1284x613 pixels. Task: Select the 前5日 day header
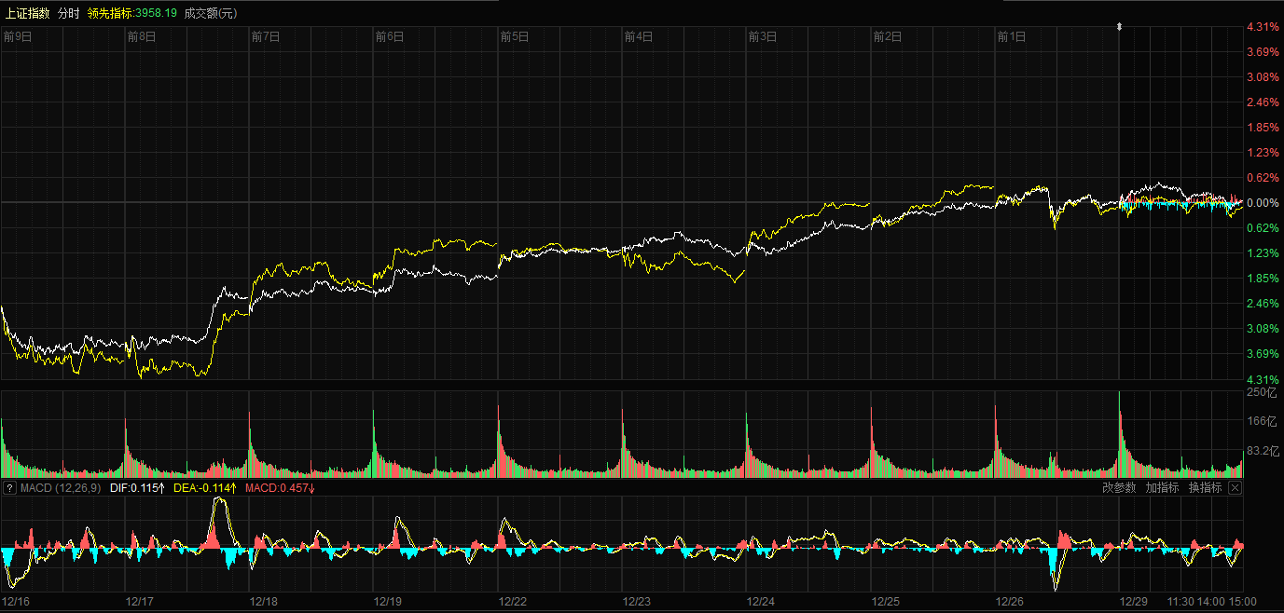pyautogui.click(x=515, y=36)
